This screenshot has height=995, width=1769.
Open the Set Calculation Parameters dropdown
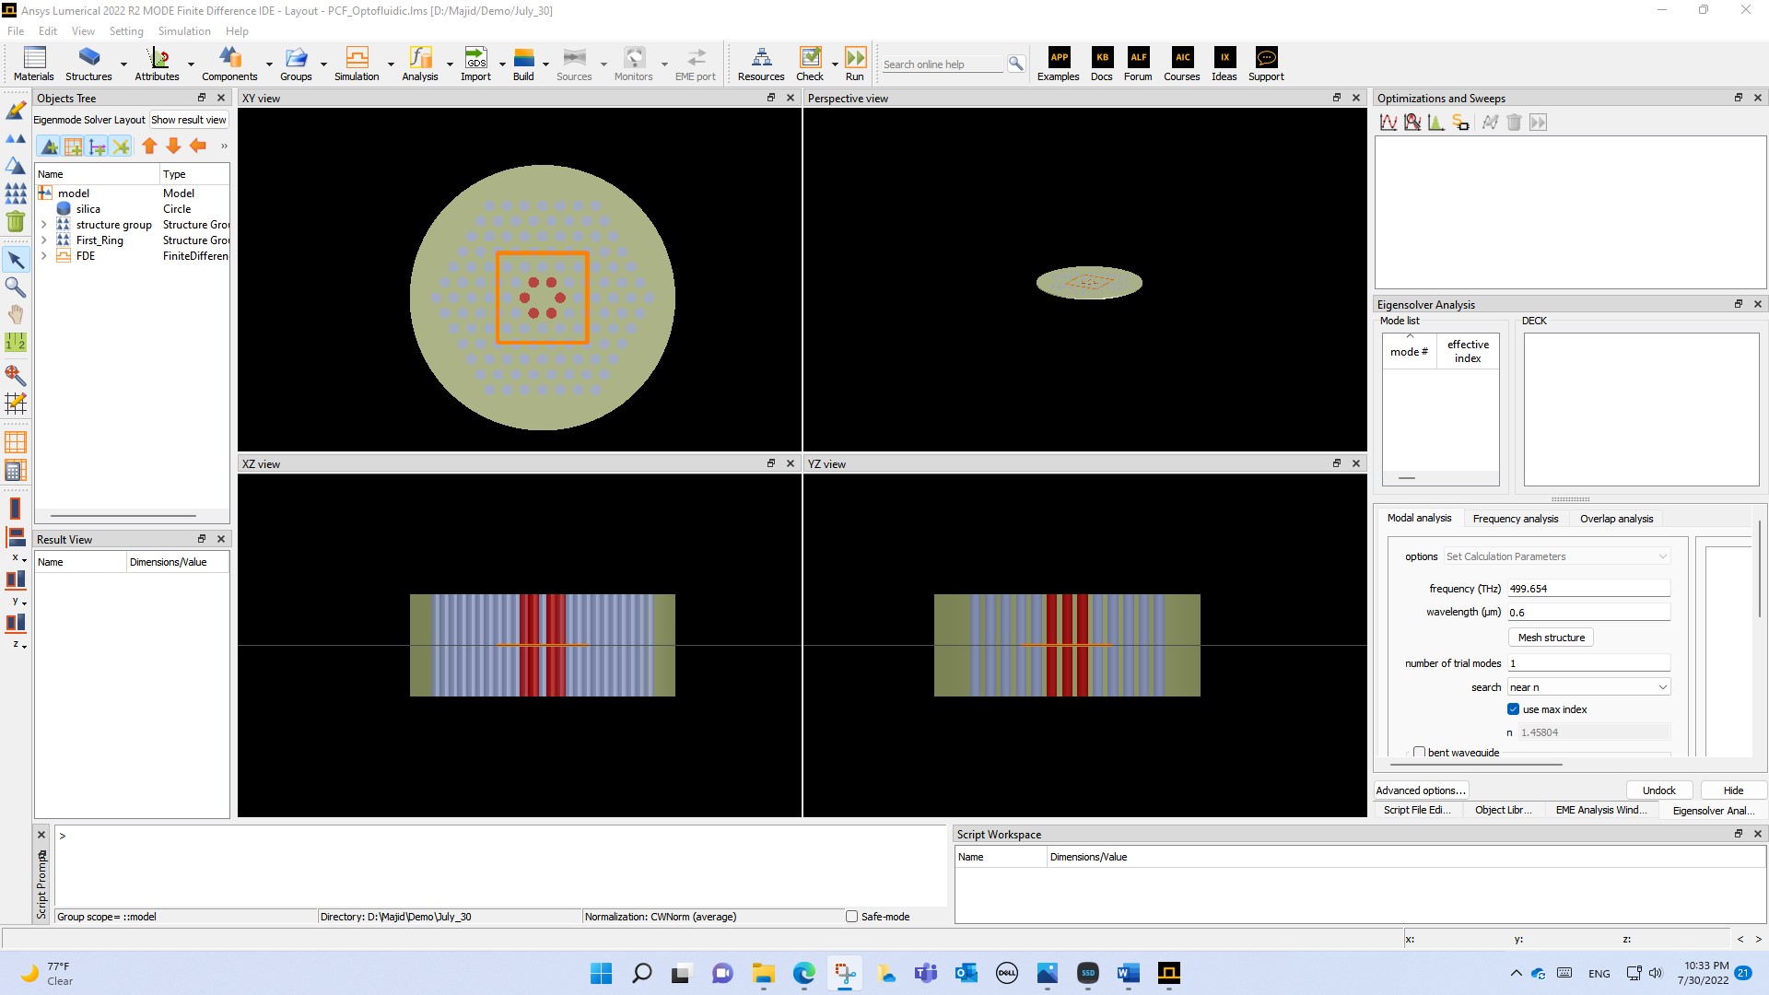coord(1555,556)
